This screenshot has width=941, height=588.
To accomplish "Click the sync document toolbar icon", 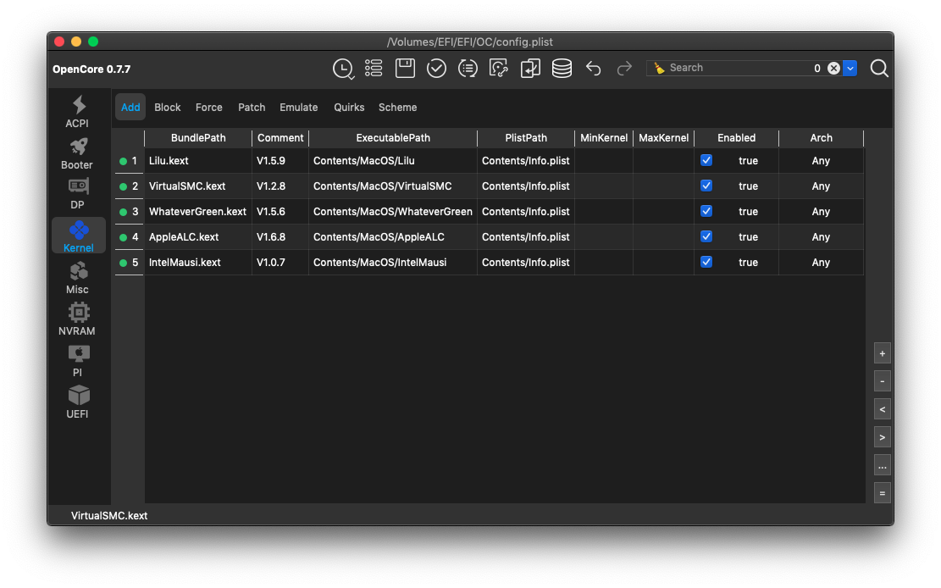I will tap(499, 68).
